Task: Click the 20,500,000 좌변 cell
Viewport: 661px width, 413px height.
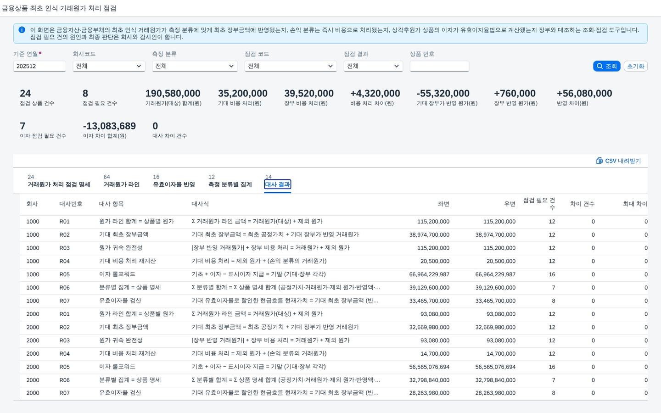Action: click(435, 261)
